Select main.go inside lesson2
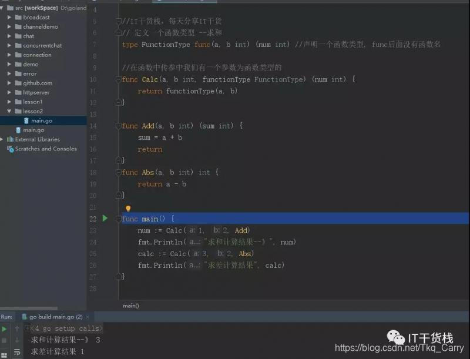Image resolution: width=470 pixels, height=359 pixels. (x=42, y=120)
